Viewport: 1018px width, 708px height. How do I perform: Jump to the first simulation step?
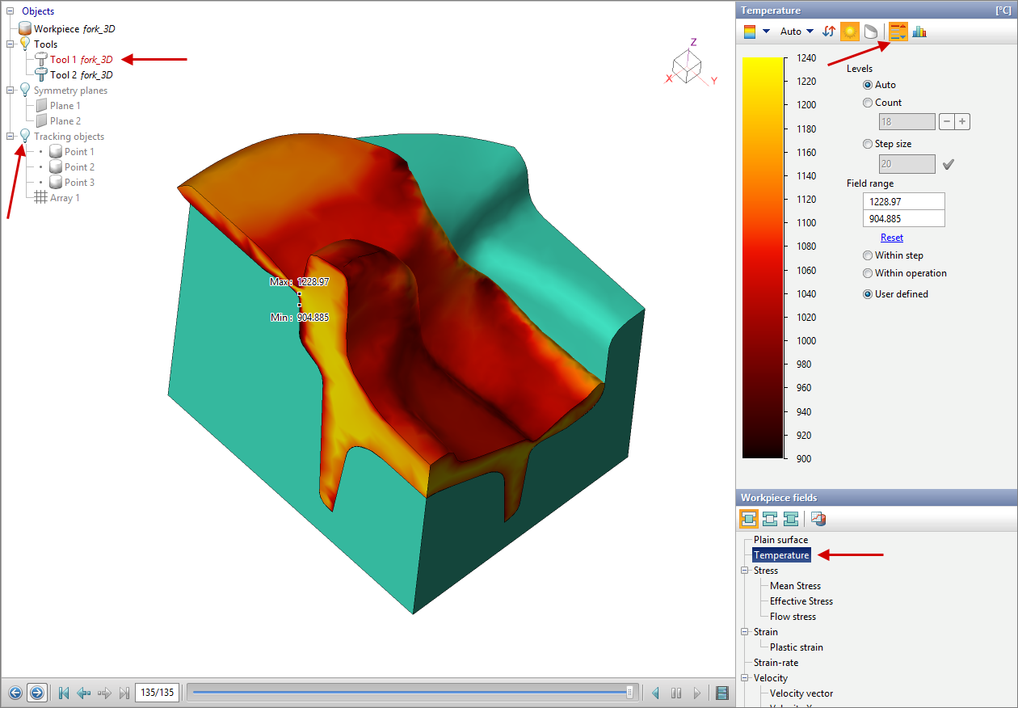[64, 693]
